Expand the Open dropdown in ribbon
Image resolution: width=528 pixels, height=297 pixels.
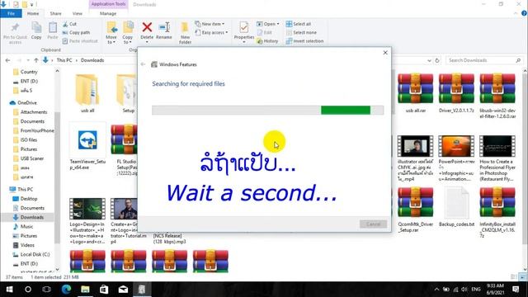tap(278, 24)
